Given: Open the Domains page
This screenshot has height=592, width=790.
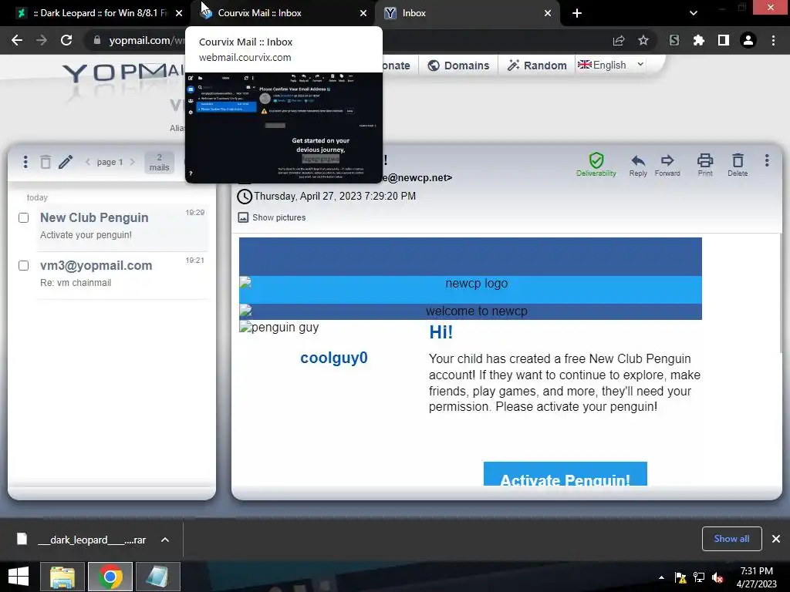Looking at the screenshot, I should pos(458,66).
